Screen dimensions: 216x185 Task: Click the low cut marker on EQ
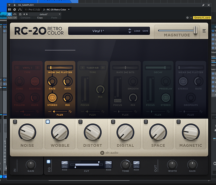75,167
